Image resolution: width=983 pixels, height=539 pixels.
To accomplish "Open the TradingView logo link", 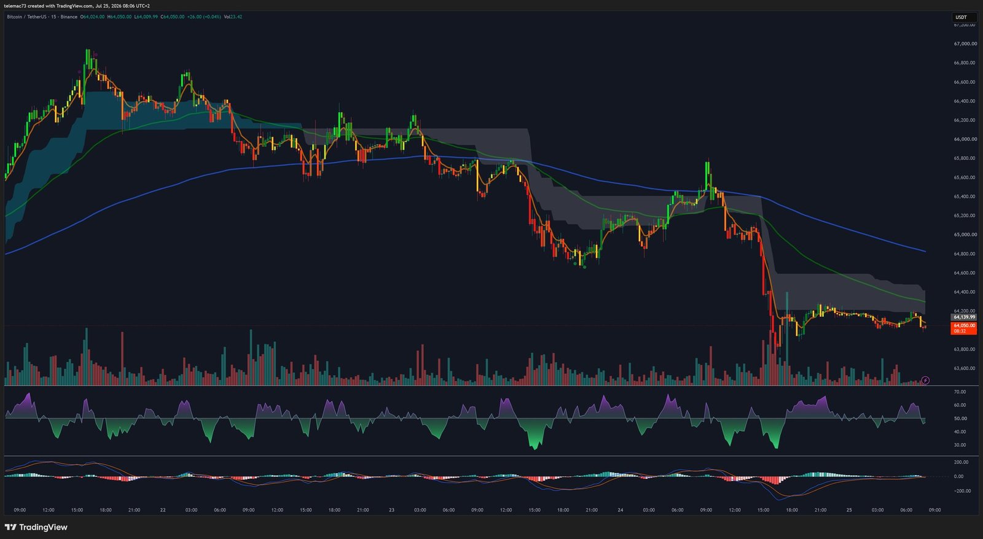I will tap(36, 527).
